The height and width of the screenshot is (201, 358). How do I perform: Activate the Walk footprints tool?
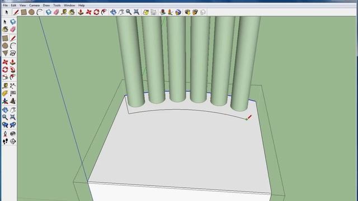(5, 141)
